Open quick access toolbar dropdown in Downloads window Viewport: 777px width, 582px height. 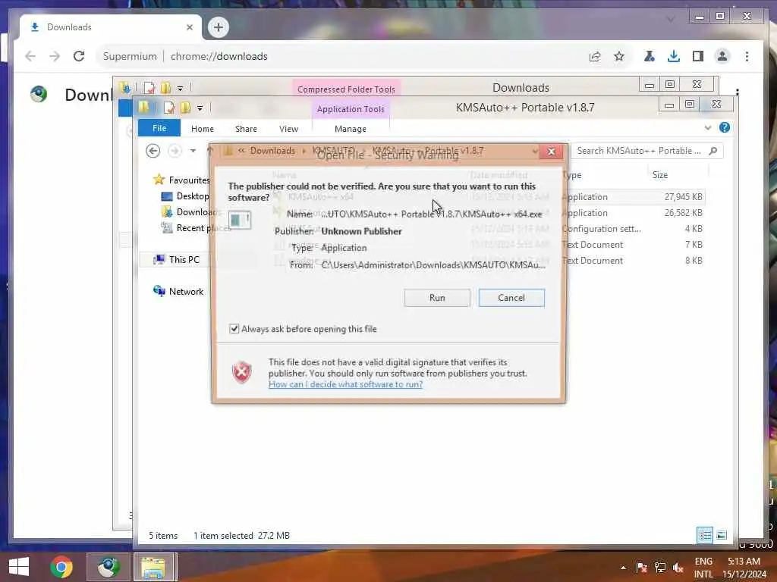pos(181,89)
